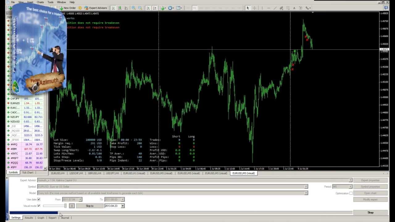Select the text box label tool
The image size is (395, 222).
pyautogui.click(x=301, y=8)
